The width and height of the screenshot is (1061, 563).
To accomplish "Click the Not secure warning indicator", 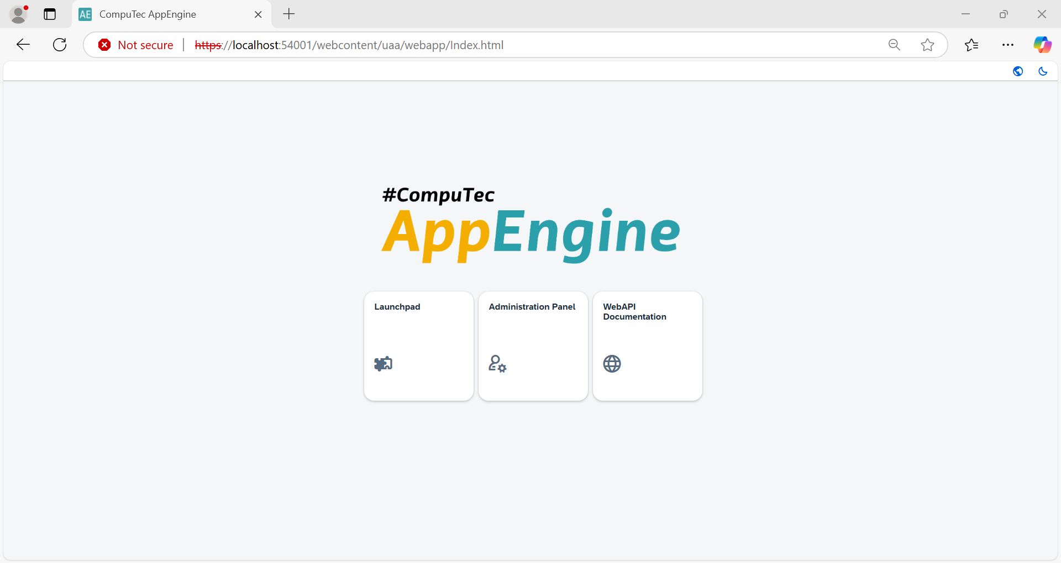I will (135, 45).
